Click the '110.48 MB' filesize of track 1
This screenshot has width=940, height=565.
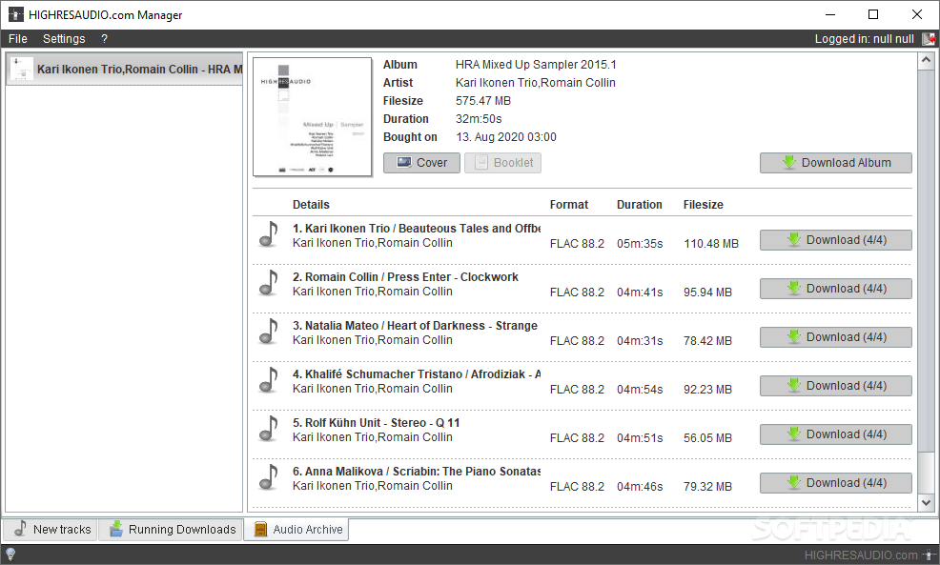coord(711,244)
